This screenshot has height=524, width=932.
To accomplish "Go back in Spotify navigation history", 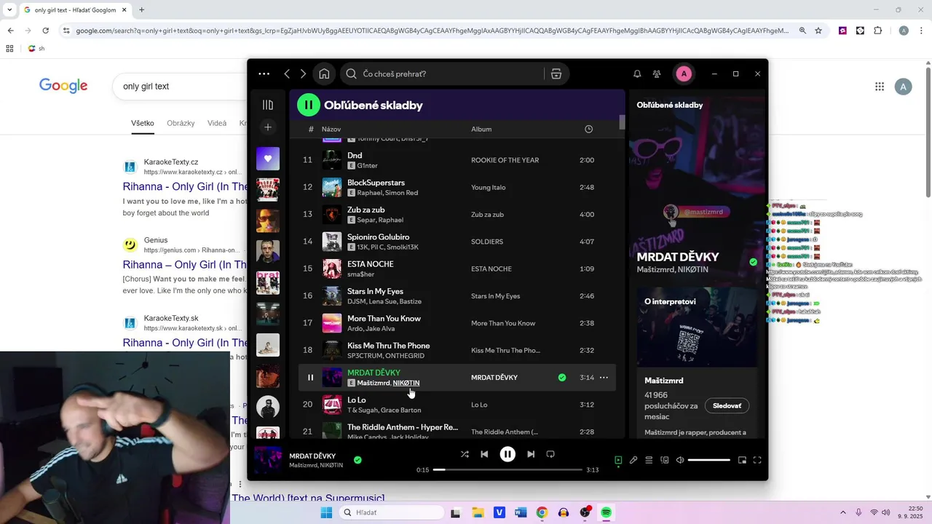I will coord(287,74).
